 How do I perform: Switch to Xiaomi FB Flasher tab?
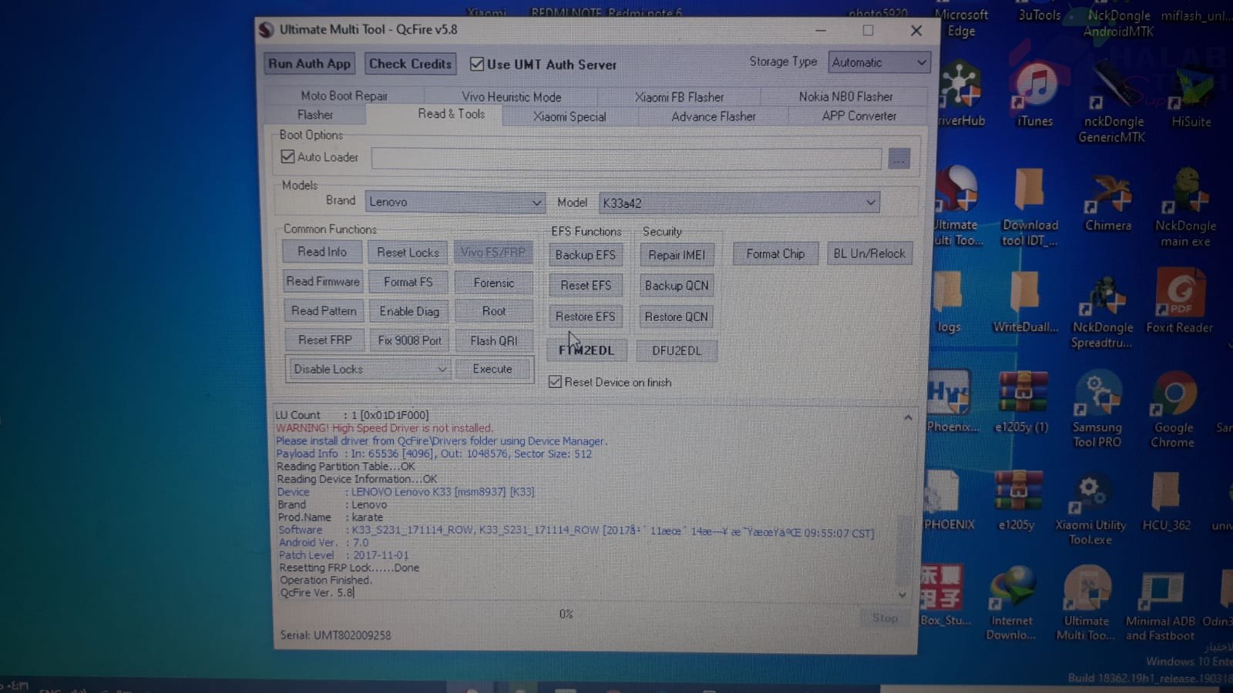point(679,96)
